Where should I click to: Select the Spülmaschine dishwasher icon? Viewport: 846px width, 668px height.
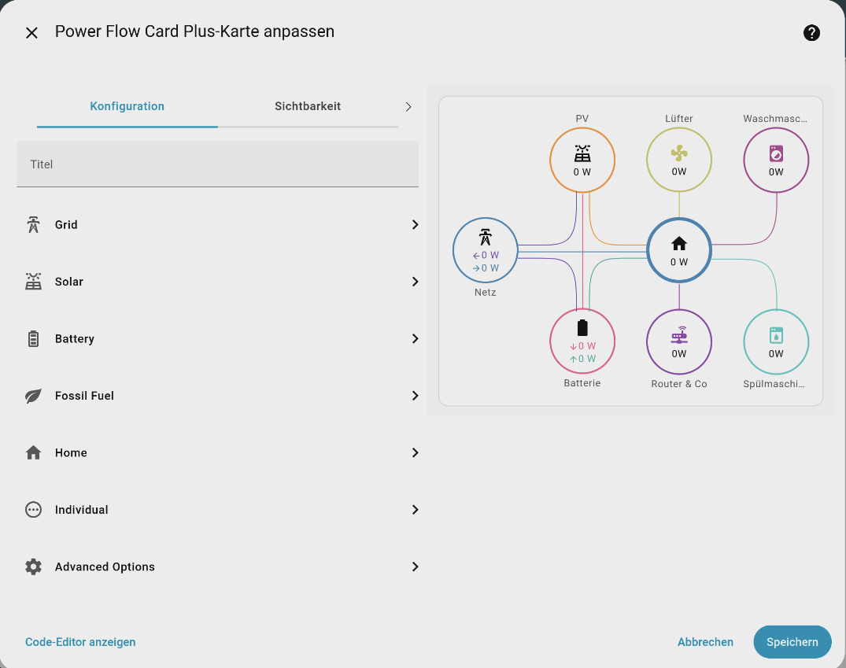[x=776, y=336]
